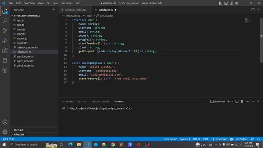Click the Copilot-style icon beside TypeScript status

[231, 139]
